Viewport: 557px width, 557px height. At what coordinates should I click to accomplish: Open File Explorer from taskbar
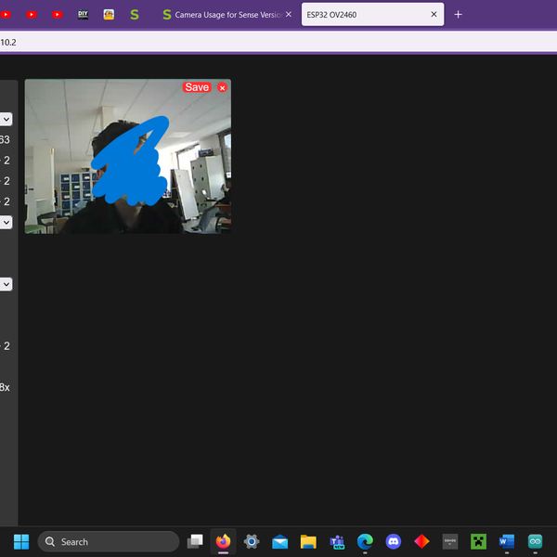tap(308, 541)
